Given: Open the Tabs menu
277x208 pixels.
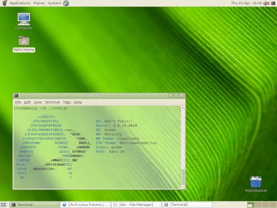Looking at the screenshot, I should tap(67, 102).
